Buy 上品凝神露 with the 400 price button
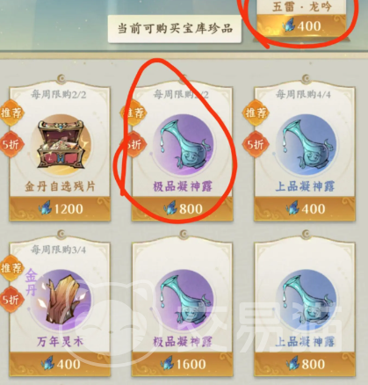The image size is (368, 385). (x=305, y=208)
